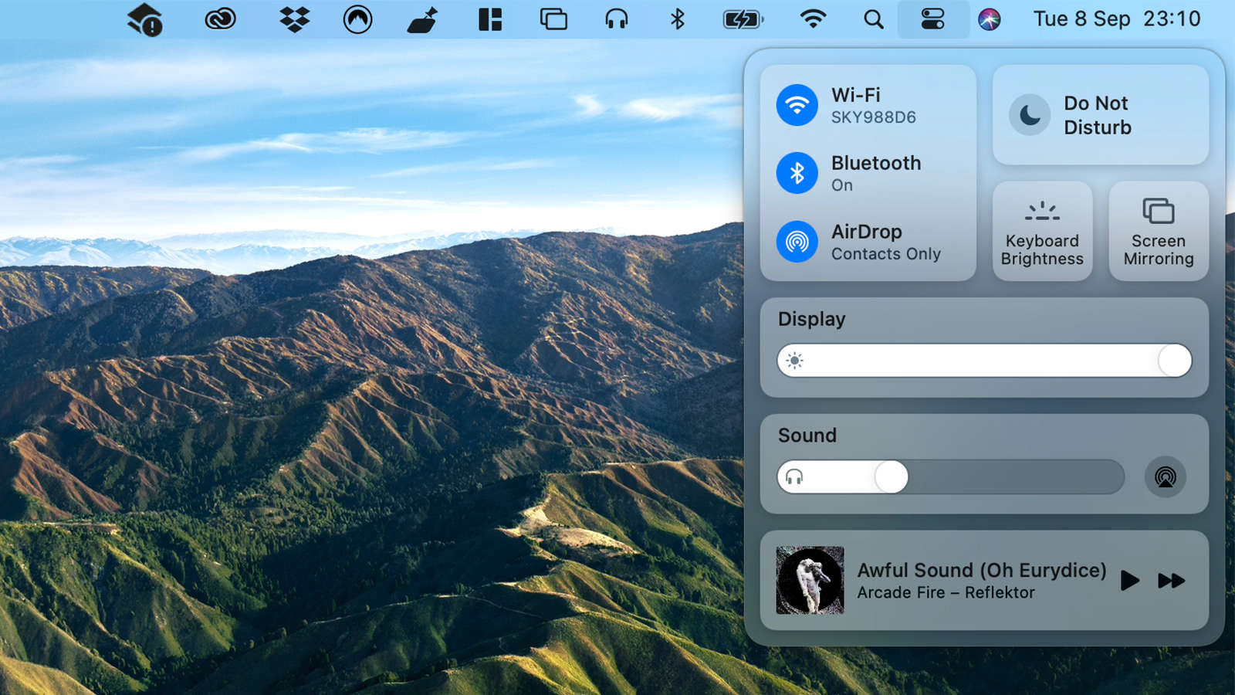Toggle Wi-Fi using its blue icon
1235x695 pixels.
(x=797, y=105)
